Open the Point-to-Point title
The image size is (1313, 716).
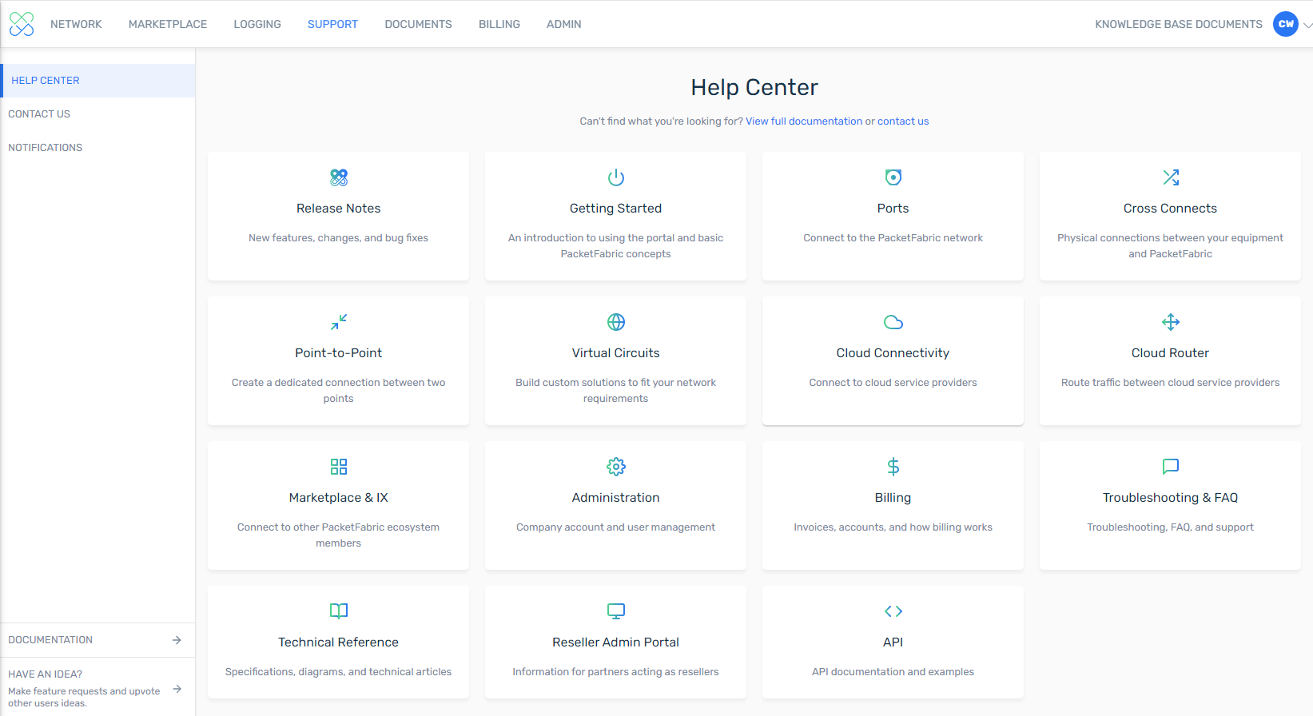[x=339, y=353]
